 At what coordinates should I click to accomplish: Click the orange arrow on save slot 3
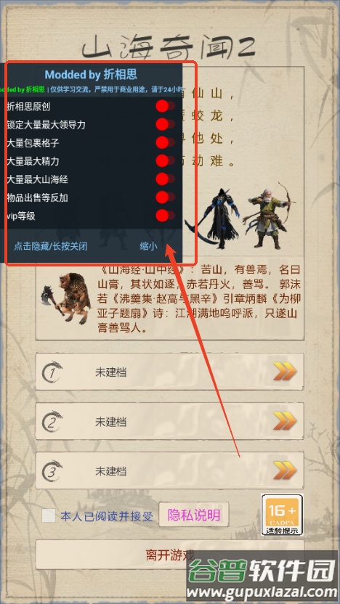coord(285,470)
